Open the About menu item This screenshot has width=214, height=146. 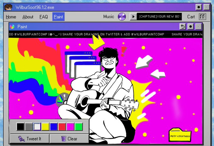[x=28, y=17]
